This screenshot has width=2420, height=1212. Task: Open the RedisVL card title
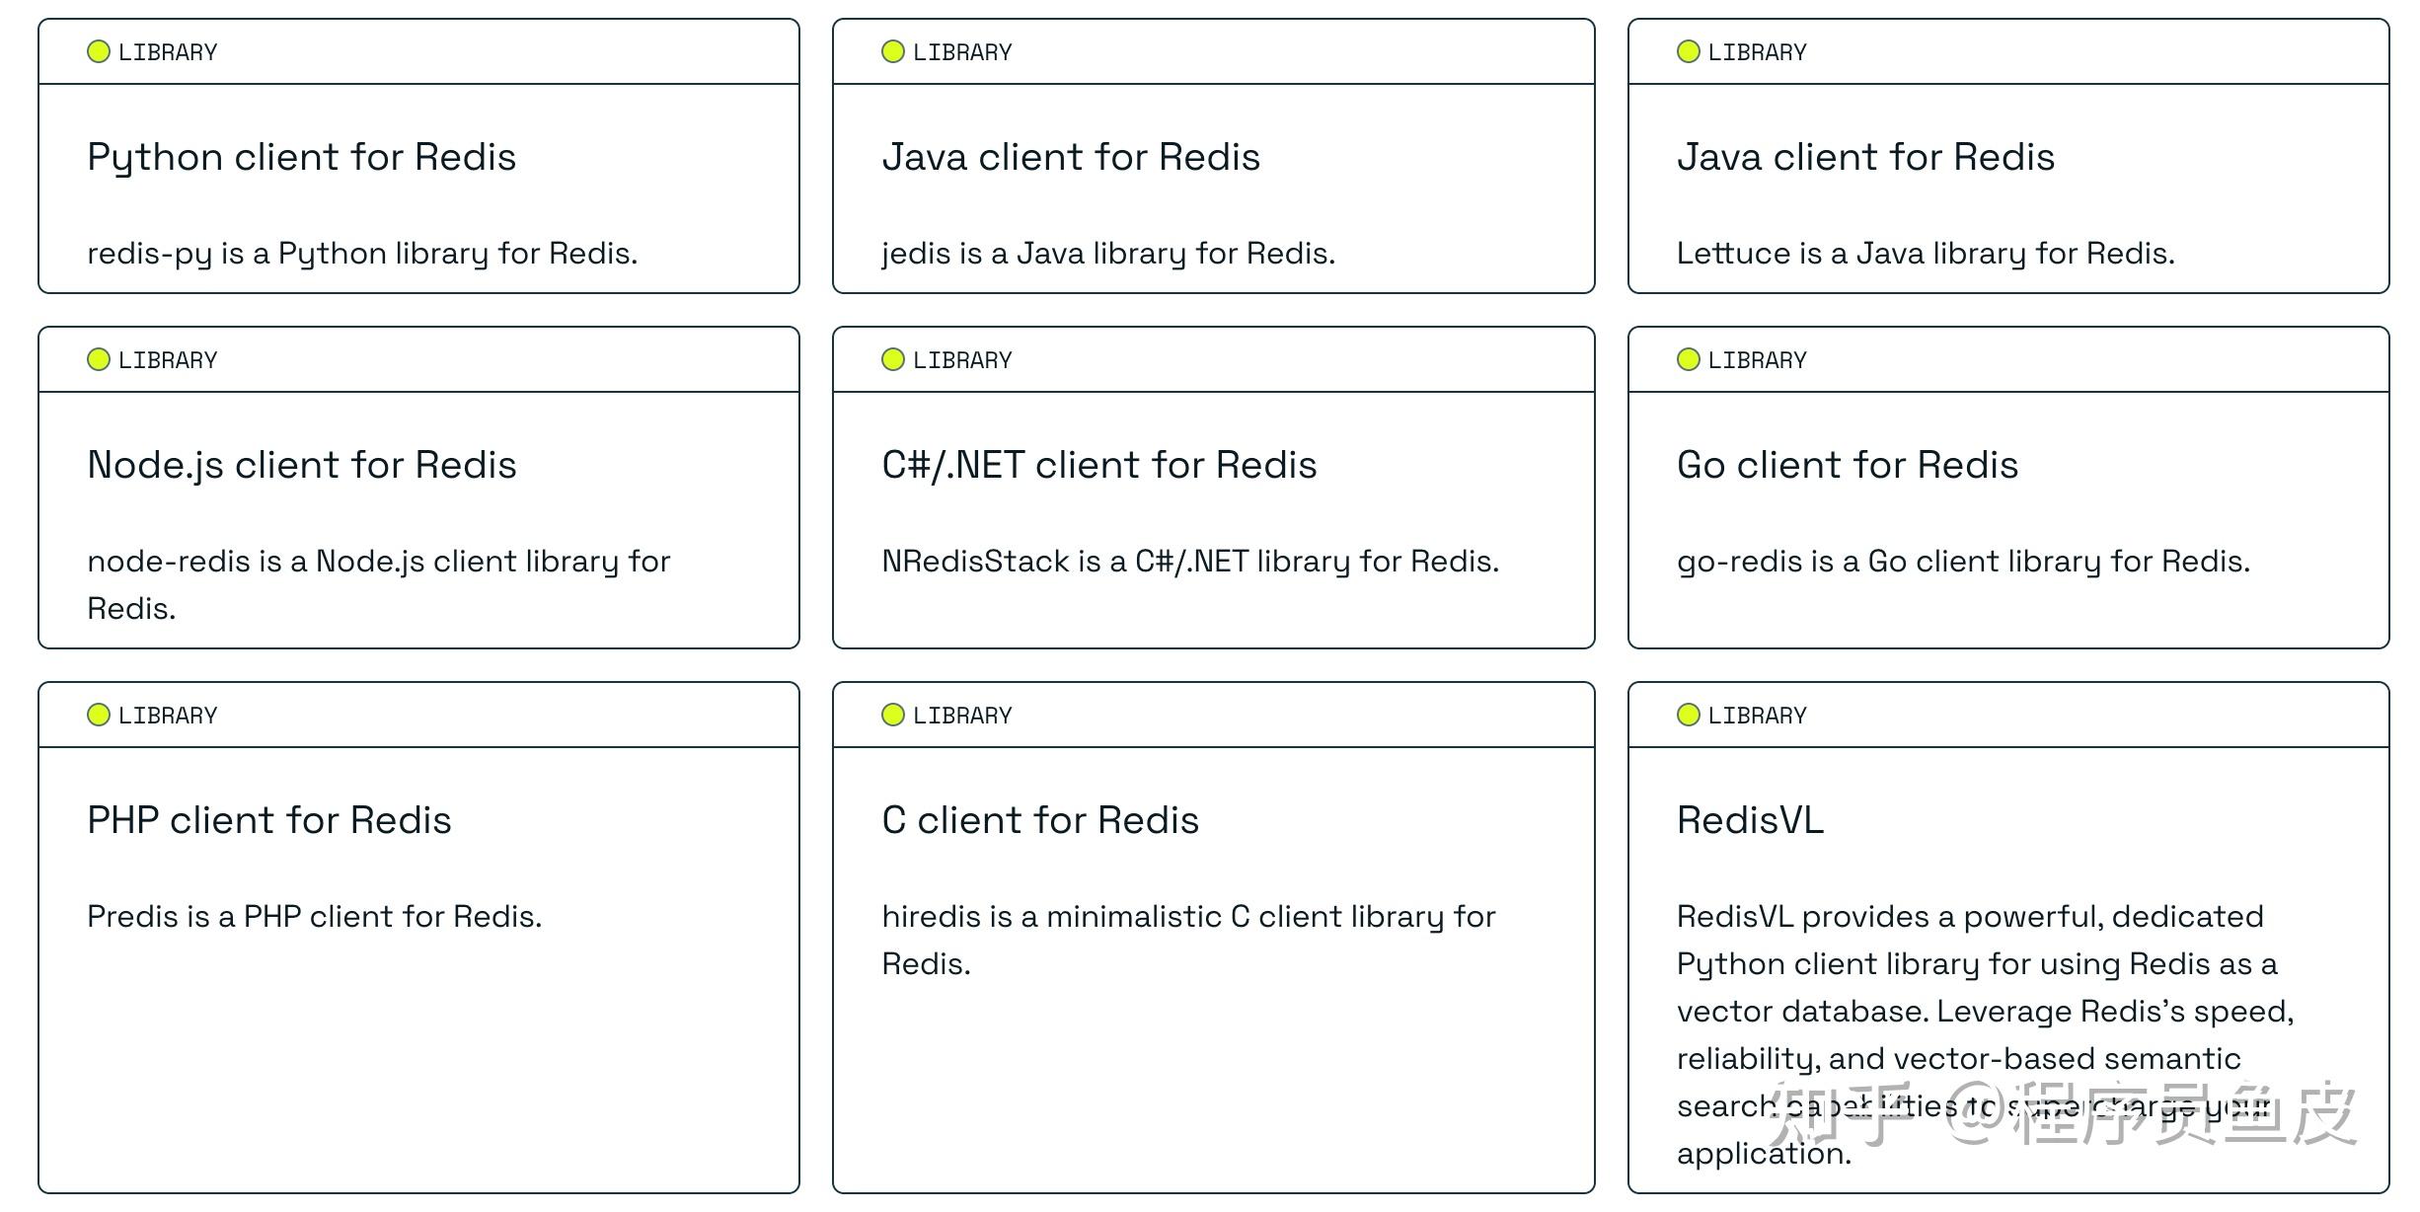pos(1750,820)
